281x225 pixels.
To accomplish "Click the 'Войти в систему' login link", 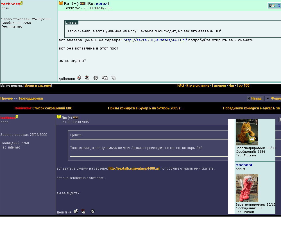I will [x=38, y=85].
